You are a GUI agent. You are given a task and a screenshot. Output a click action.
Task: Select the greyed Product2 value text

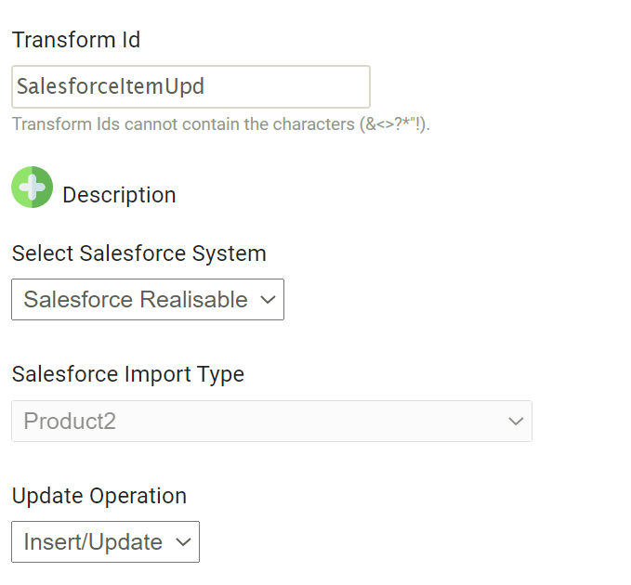click(x=70, y=422)
